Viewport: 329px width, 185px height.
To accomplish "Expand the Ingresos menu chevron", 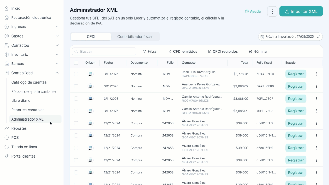I will 57,27.
